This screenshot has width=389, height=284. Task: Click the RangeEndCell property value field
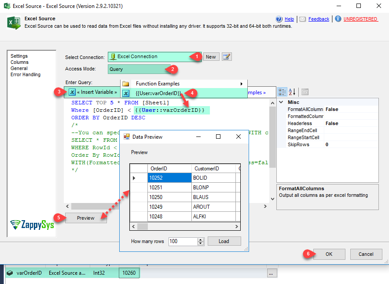click(351, 130)
